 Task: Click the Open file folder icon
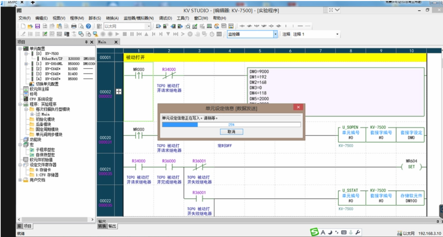(x=30, y=26)
